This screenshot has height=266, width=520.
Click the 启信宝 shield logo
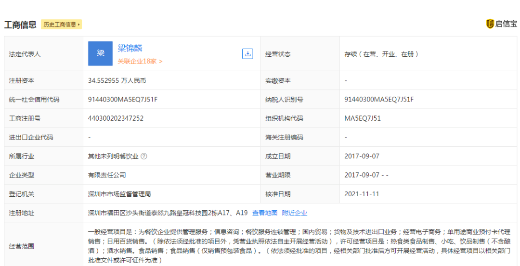pyautogui.click(x=490, y=24)
